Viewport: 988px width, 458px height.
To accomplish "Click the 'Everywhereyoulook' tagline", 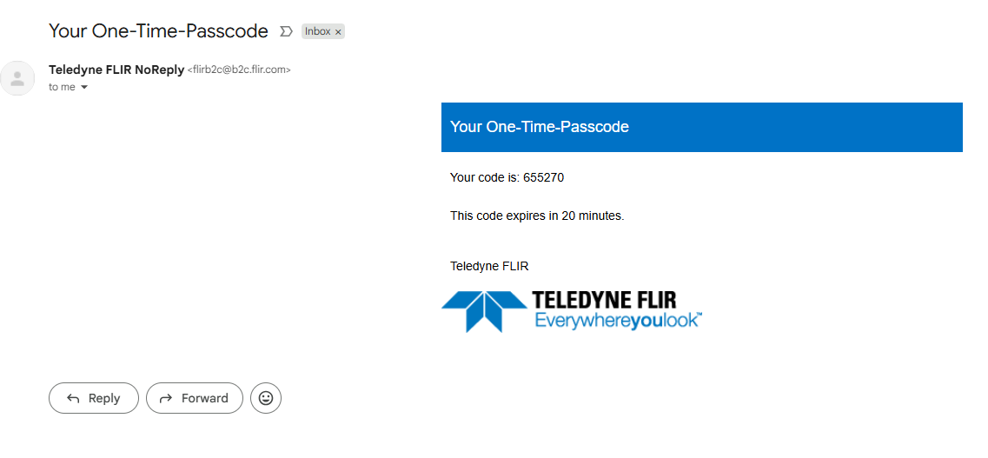I will (617, 321).
